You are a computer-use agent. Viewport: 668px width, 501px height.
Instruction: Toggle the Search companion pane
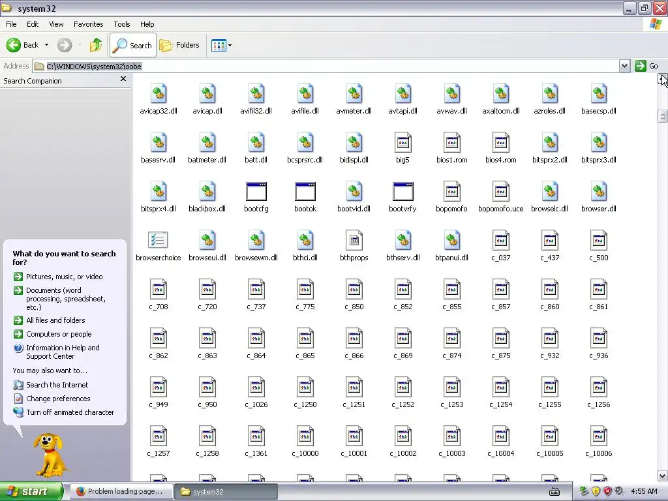[x=133, y=45]
